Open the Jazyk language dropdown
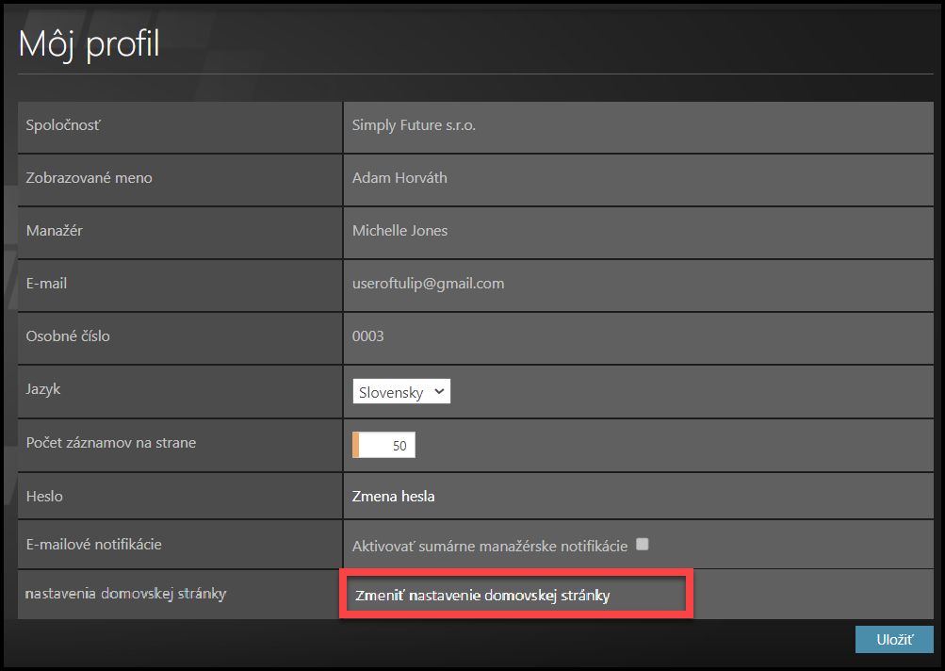945x671 pixels. tap(401, 392)
